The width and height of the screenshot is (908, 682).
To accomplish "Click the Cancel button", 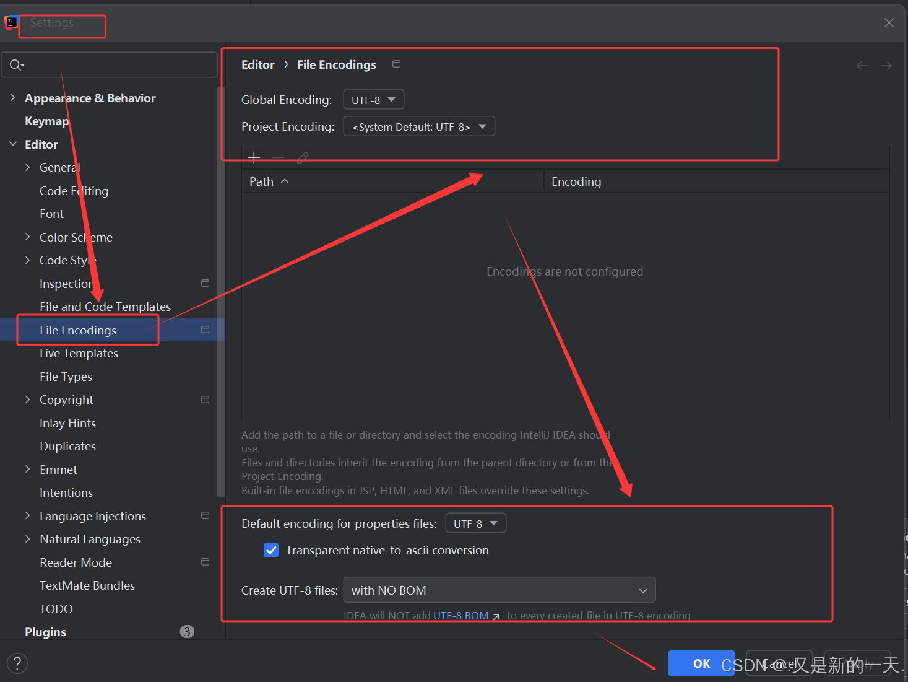I will coord(779,663).
